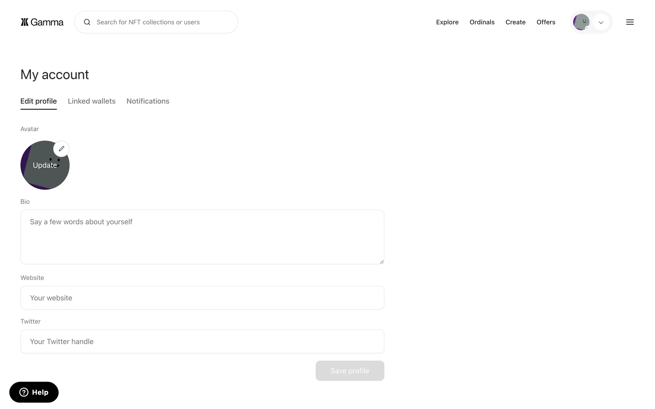655x409 pixels.
Task: Open the hamburger menu icon
Action: (x=630, y=22)
